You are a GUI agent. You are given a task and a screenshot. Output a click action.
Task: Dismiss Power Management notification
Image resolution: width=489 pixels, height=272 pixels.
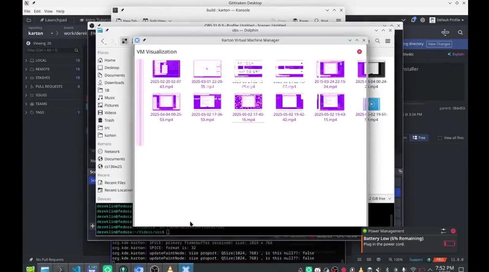pos(453,231)
